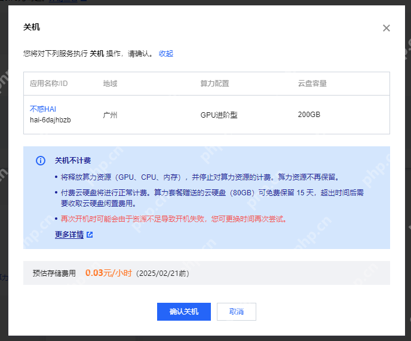The width and height of the screenshot is (411, 341).
Task: Select the instance ID hai-6dajhbzb
Action: point(50,120)
